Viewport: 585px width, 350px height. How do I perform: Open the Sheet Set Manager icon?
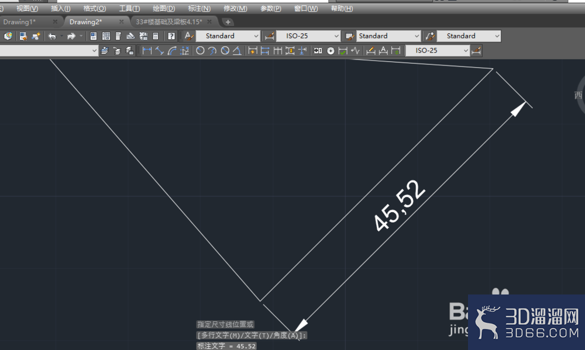(x=130, y=36)
